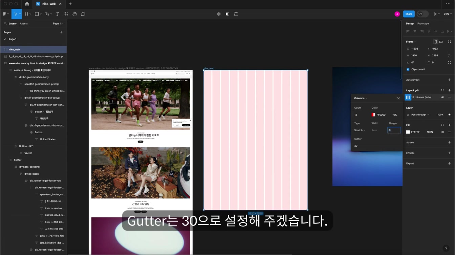Select the Frame tool
The image size is (455, 255).
click(26, 14)
